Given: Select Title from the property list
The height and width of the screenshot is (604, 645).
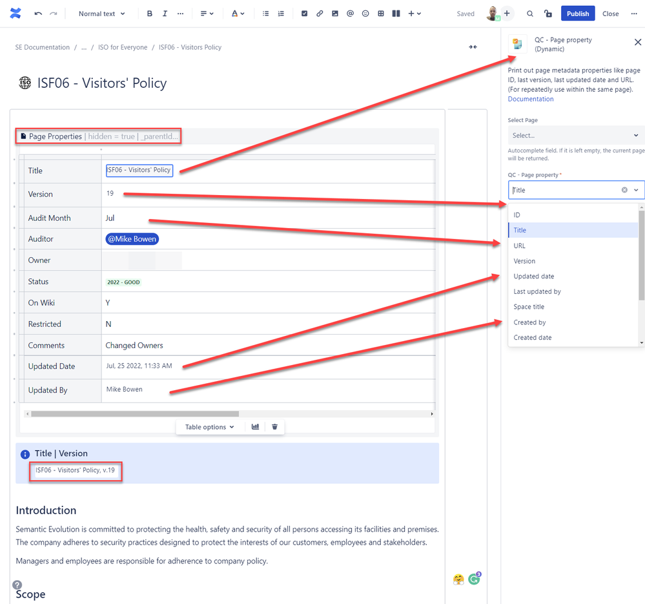Looking at the screenshot, I should pos(573,230).
